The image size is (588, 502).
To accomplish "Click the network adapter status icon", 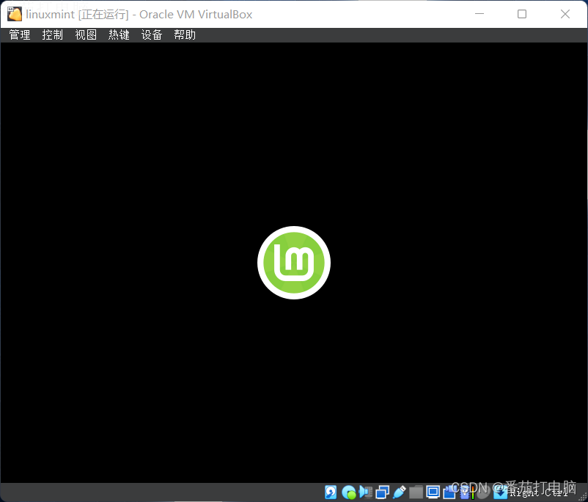I will [383, 492].
